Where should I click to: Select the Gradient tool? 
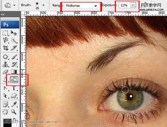click(14, 72)
